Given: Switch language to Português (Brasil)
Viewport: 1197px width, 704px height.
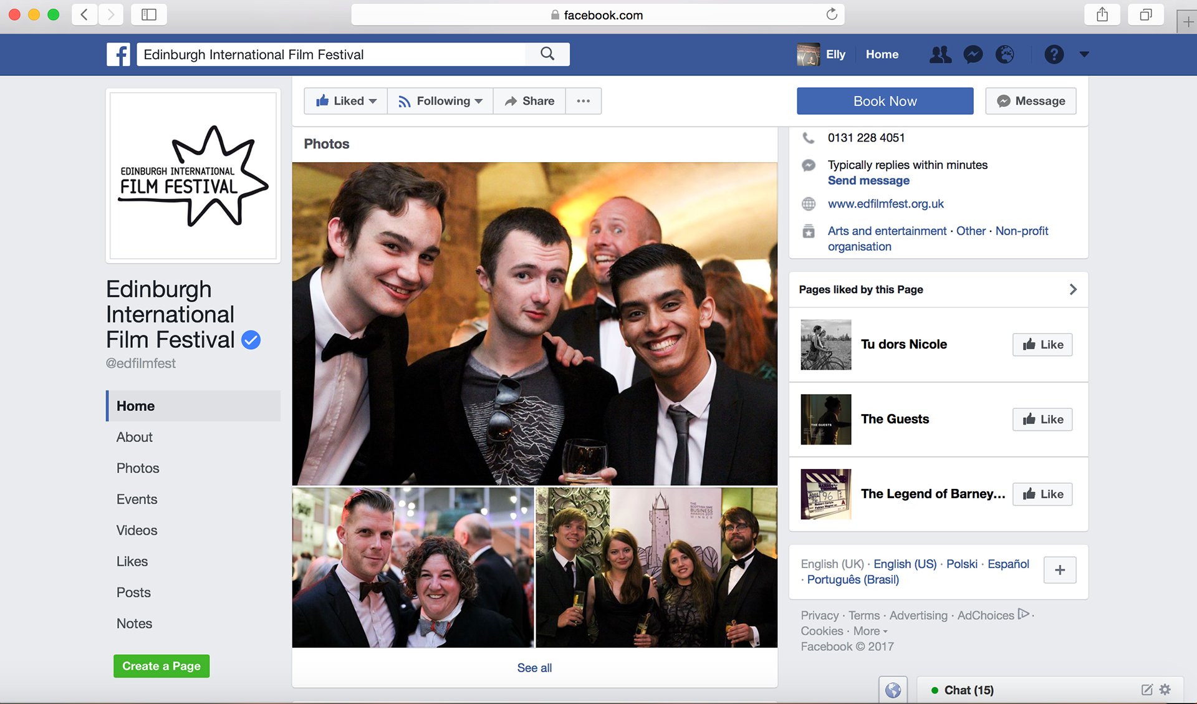Looking at the screenshot, I should 853,580.
